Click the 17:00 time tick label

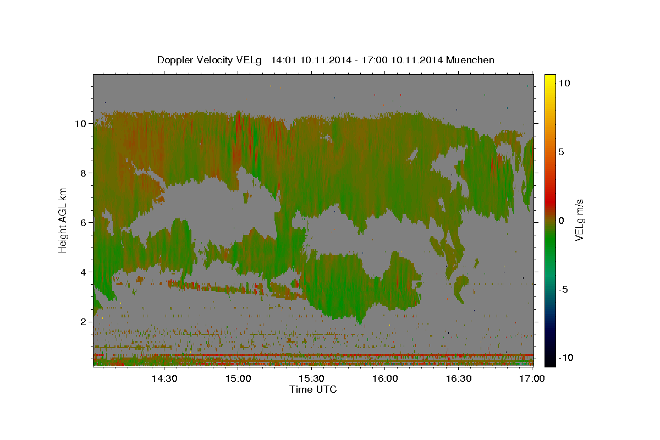click(532, 378)
